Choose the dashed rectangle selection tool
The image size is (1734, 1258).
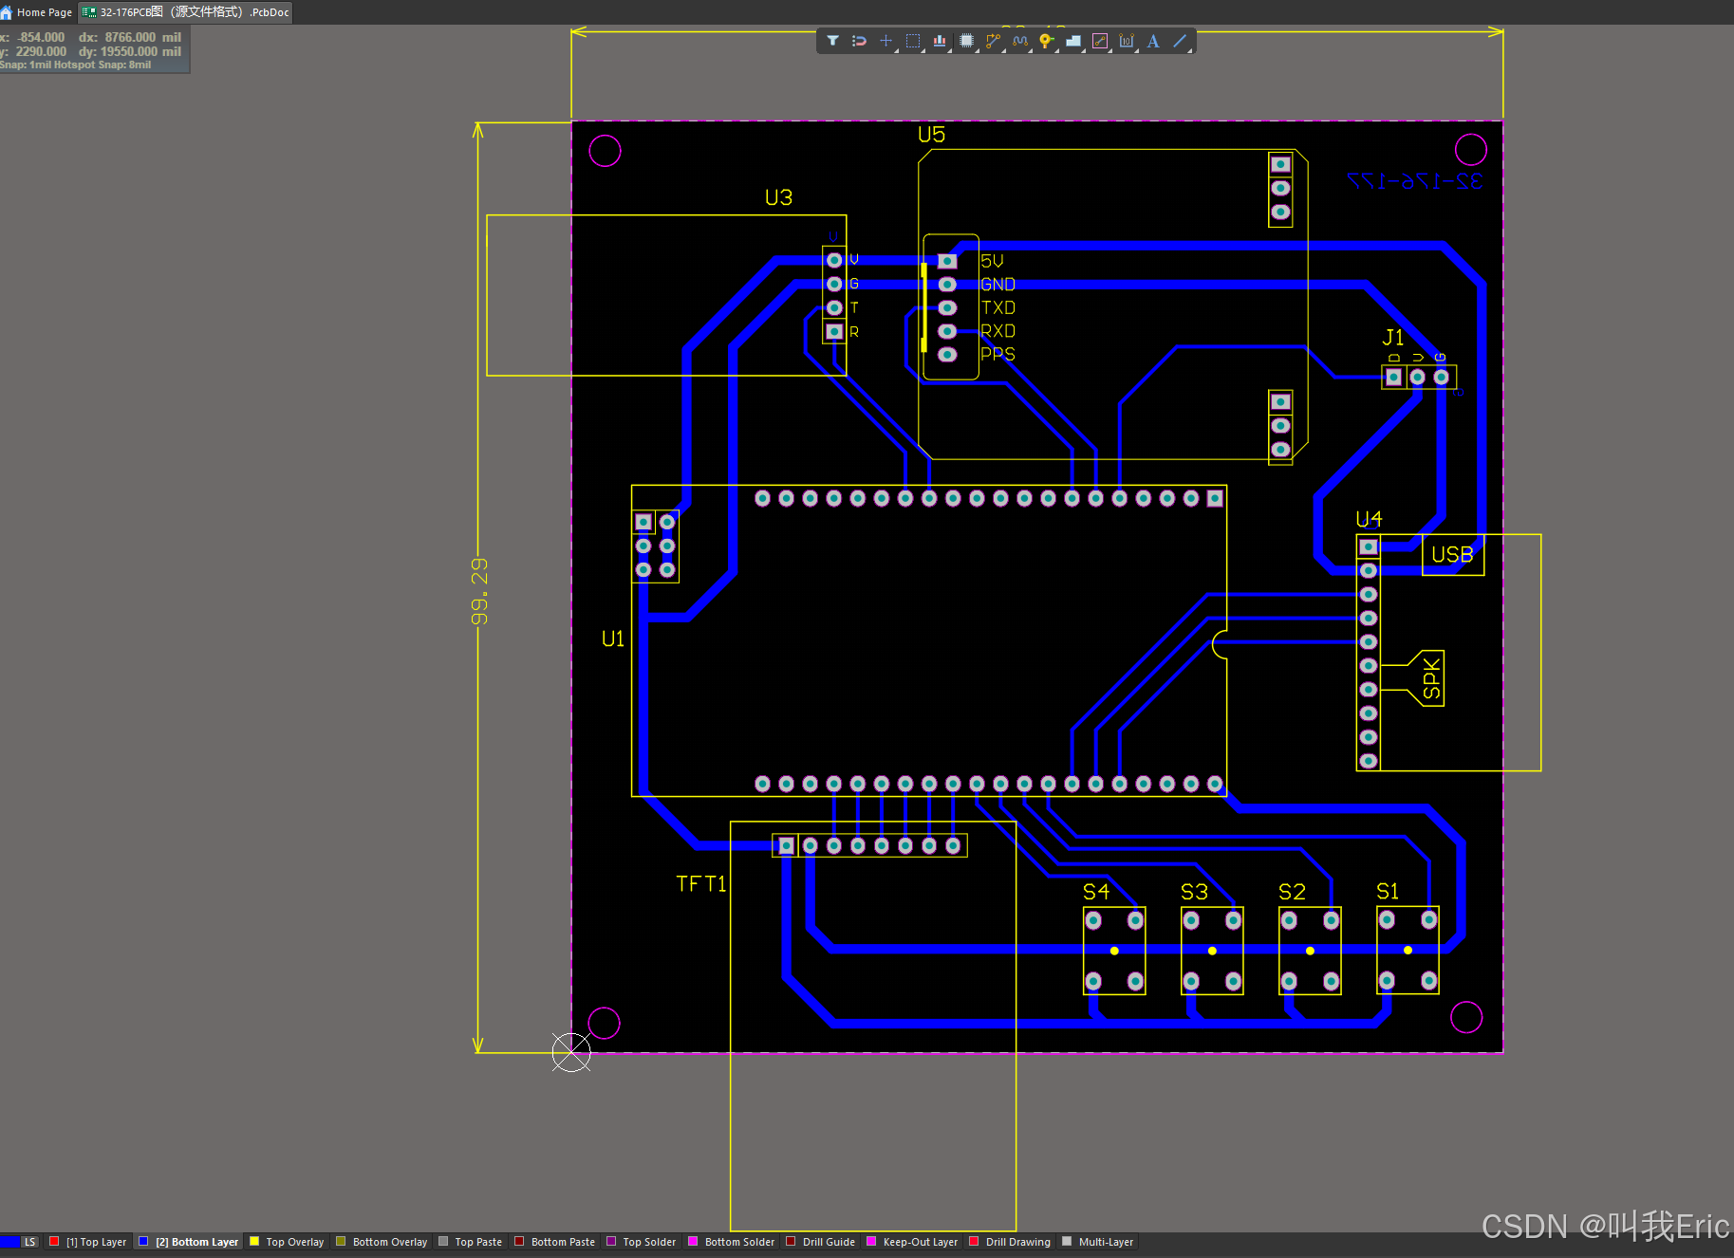[x=913, y=41]
